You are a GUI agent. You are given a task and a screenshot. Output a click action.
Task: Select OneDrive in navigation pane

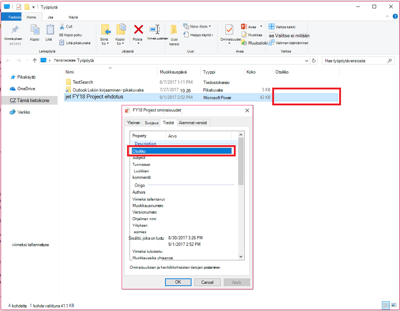pyautogui.click(x=23, y=89)
